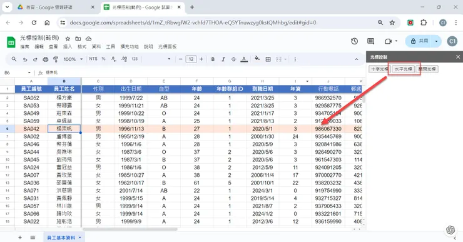Open the C1 account avatar in Sheets
This screenshot has height=242, width=463.
click(x=452, y=41)
